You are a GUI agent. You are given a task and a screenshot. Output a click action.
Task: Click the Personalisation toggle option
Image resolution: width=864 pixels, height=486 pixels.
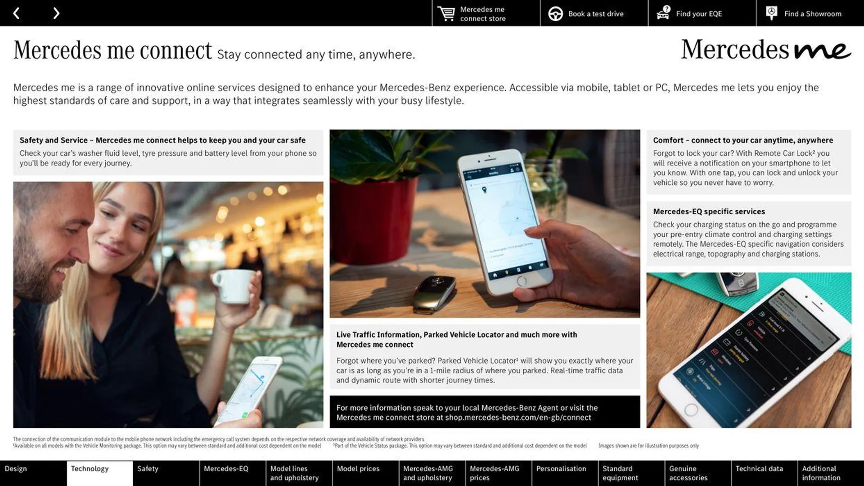tap(561, 473)
